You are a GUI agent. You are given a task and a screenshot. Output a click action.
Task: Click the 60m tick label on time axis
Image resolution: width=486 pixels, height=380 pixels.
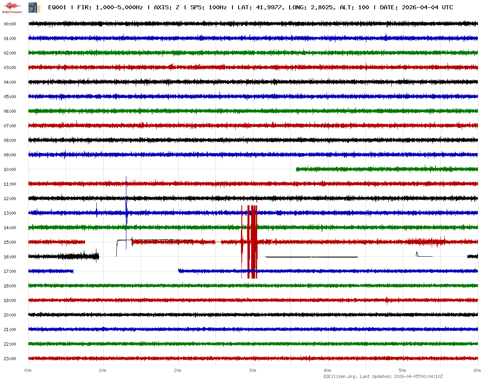coord(477,371)
